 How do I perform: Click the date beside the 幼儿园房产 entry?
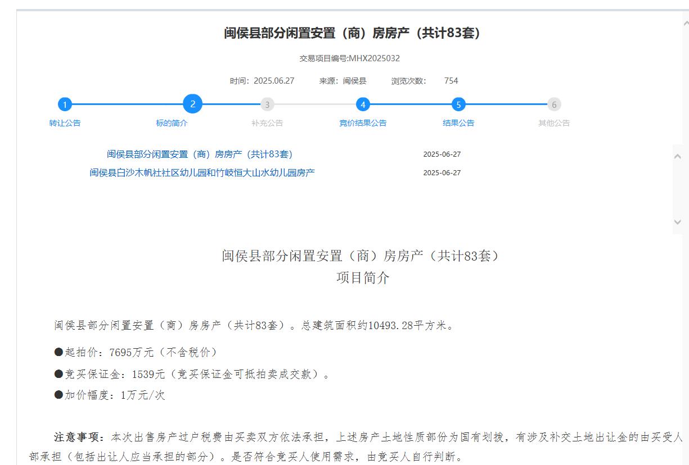point(442,172)
